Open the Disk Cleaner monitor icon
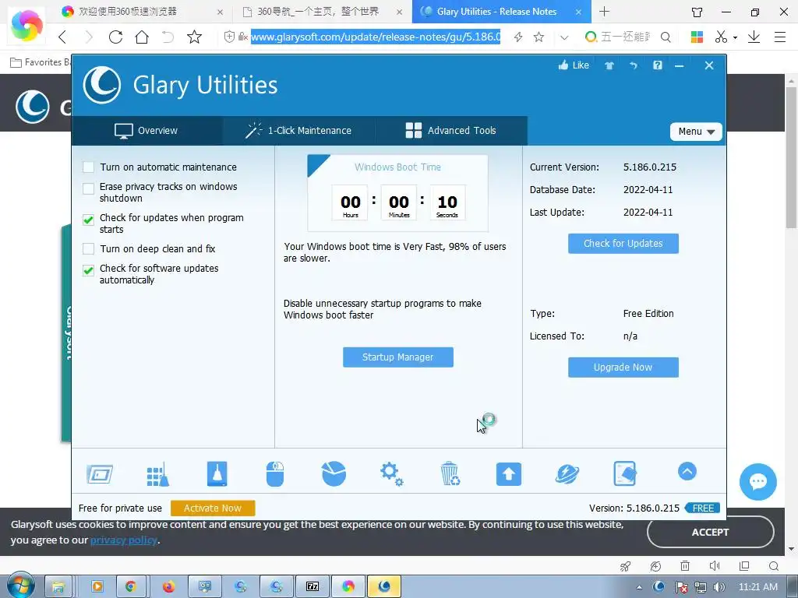Image resolution: width=798 pixels, height=598 pixels. (100, 474)
